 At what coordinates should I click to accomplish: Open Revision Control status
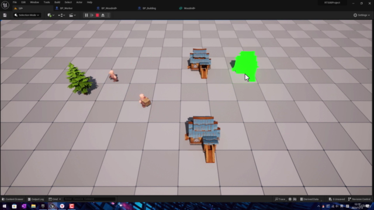coord(359,199)
